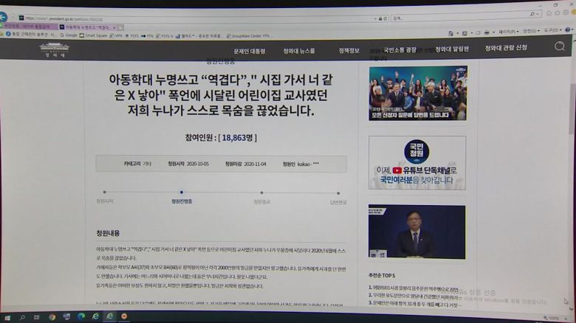Click the Blue House logo

point(55,49)
